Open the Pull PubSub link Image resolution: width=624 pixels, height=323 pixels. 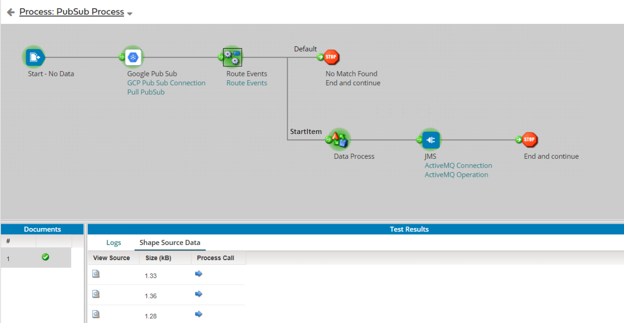coord(146,92)
